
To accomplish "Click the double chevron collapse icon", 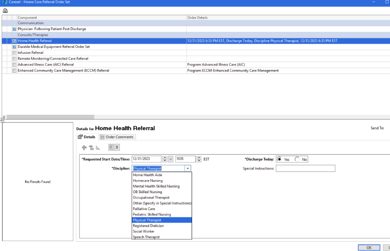I will coord(117,147).
